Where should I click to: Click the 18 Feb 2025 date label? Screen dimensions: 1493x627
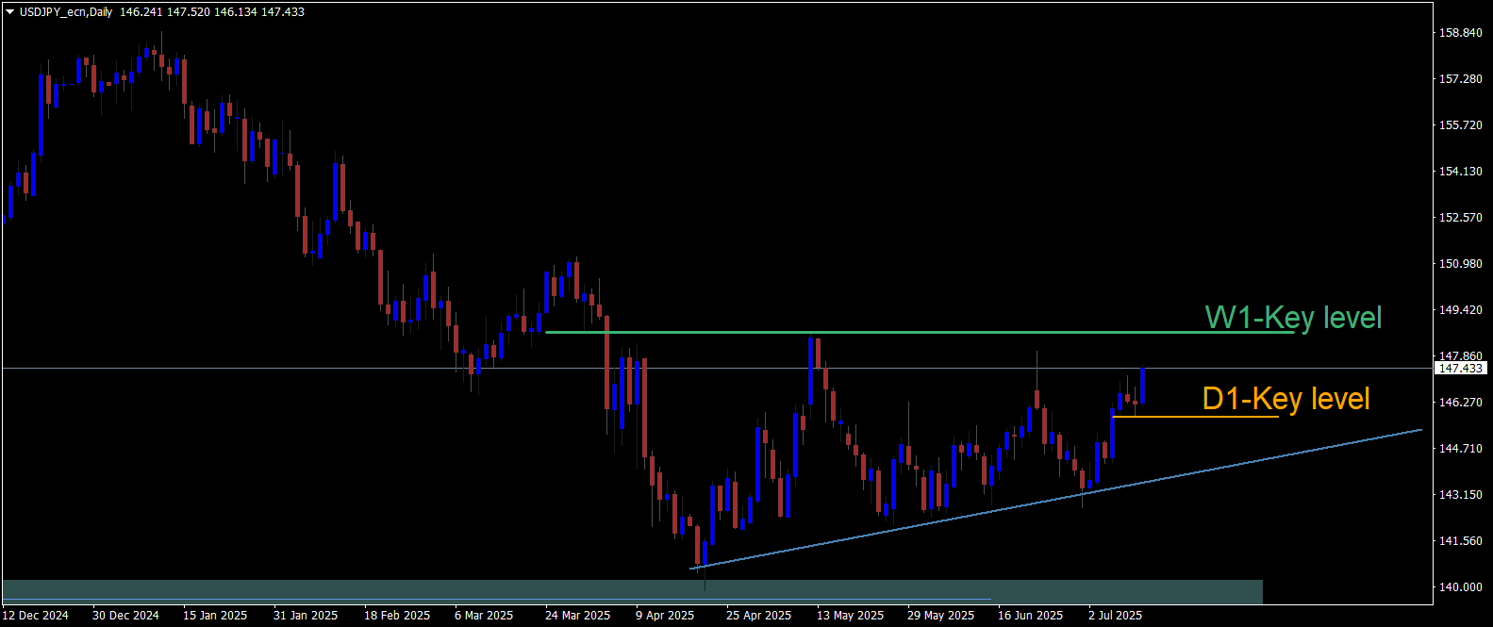click(x=397, y=616)
